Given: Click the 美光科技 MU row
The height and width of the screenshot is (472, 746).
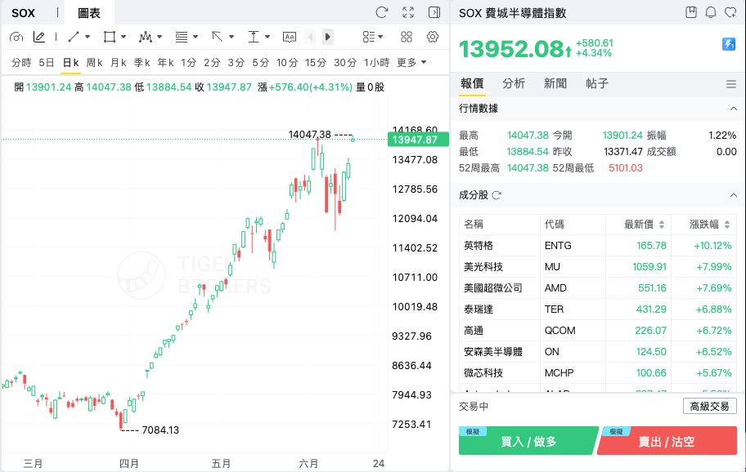Looking at the screenshot, I should 598,267.
